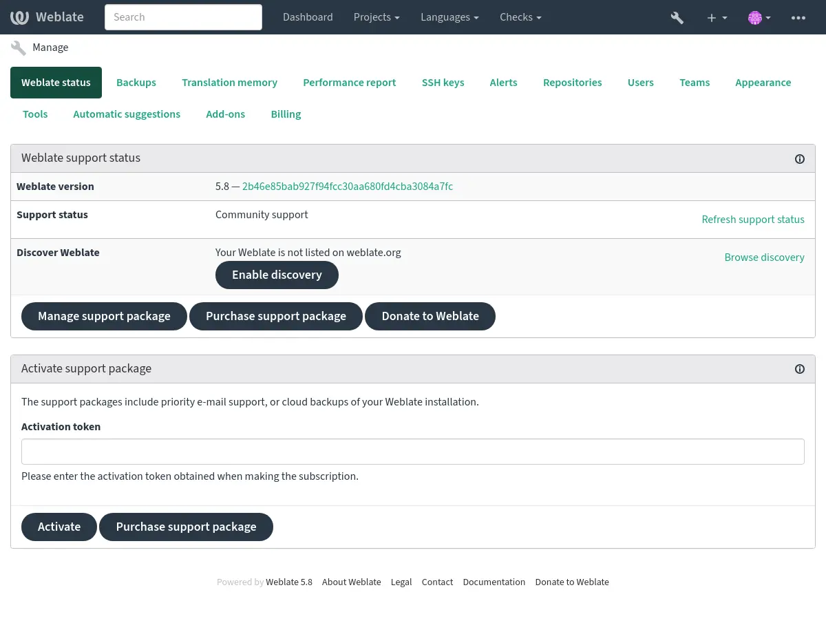Open the Translation memory tab

pos(229,83)
